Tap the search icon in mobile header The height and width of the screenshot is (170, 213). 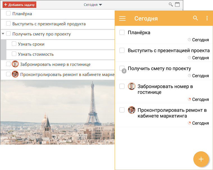[x=195, y=18]
